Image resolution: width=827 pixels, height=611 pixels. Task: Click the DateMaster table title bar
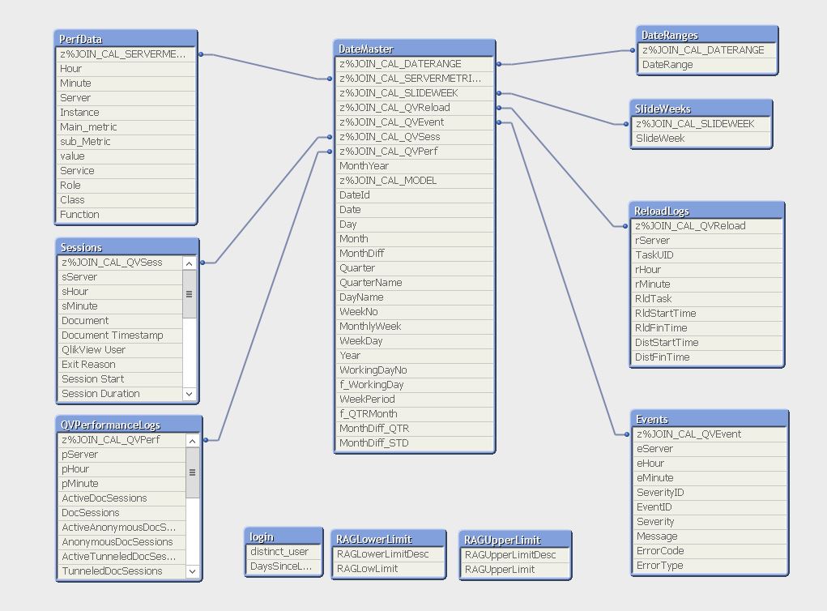pyautogui.click(x=413, y=49)
